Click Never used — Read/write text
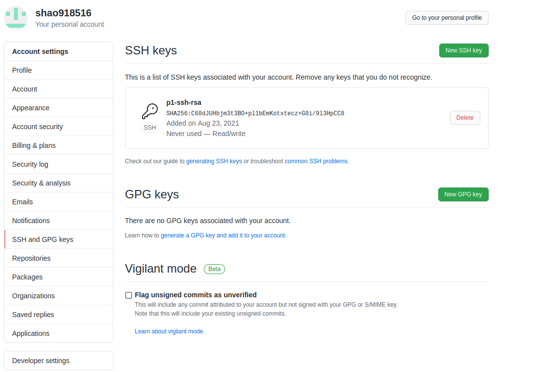This screenshot has width=550, height=372. (206, 134)
